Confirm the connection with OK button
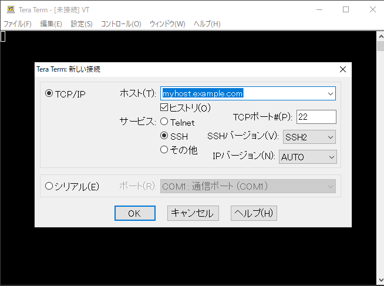This screenshot has width=384, height=286. coord(135,213)
